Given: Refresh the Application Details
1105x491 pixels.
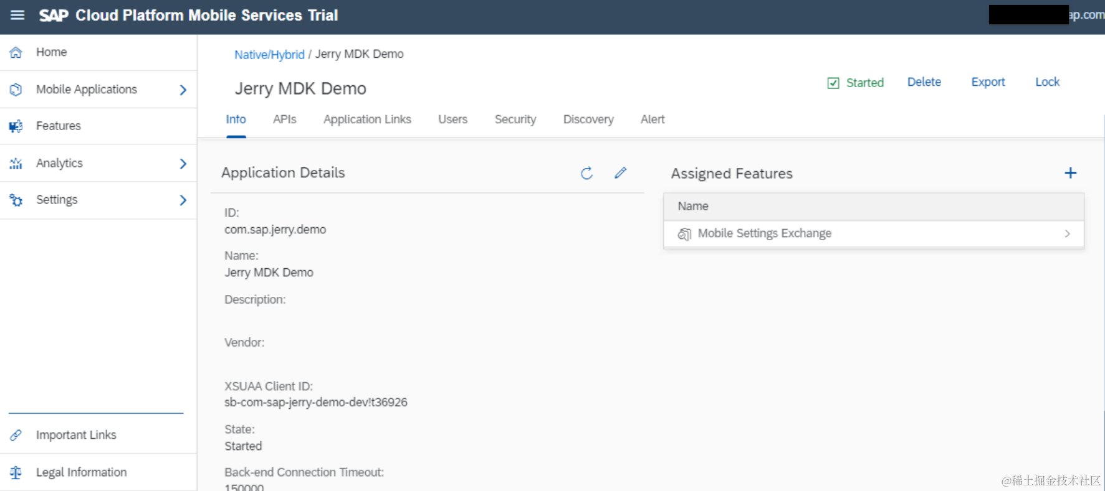Looking at the screenshot, I should pyautogui.click(x=586, y=173).
